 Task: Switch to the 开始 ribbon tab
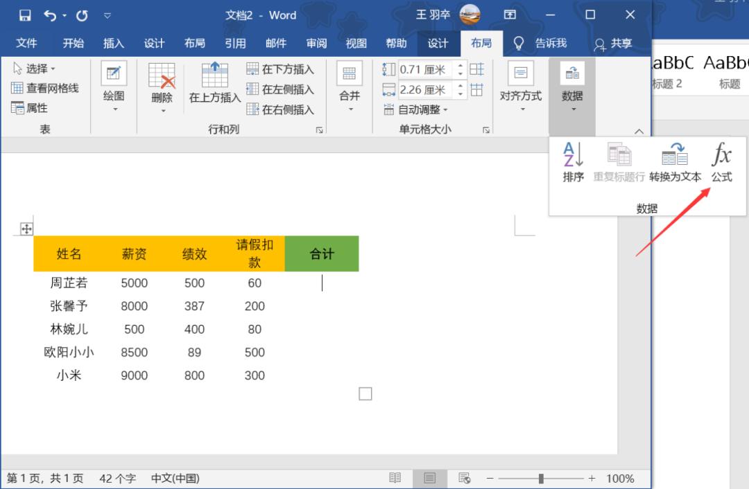click(x=73, y=43)
